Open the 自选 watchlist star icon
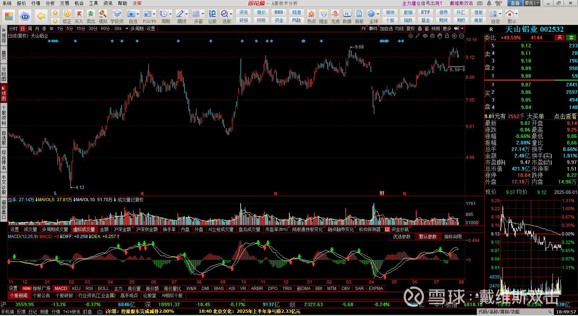 [x=131, y=14]
